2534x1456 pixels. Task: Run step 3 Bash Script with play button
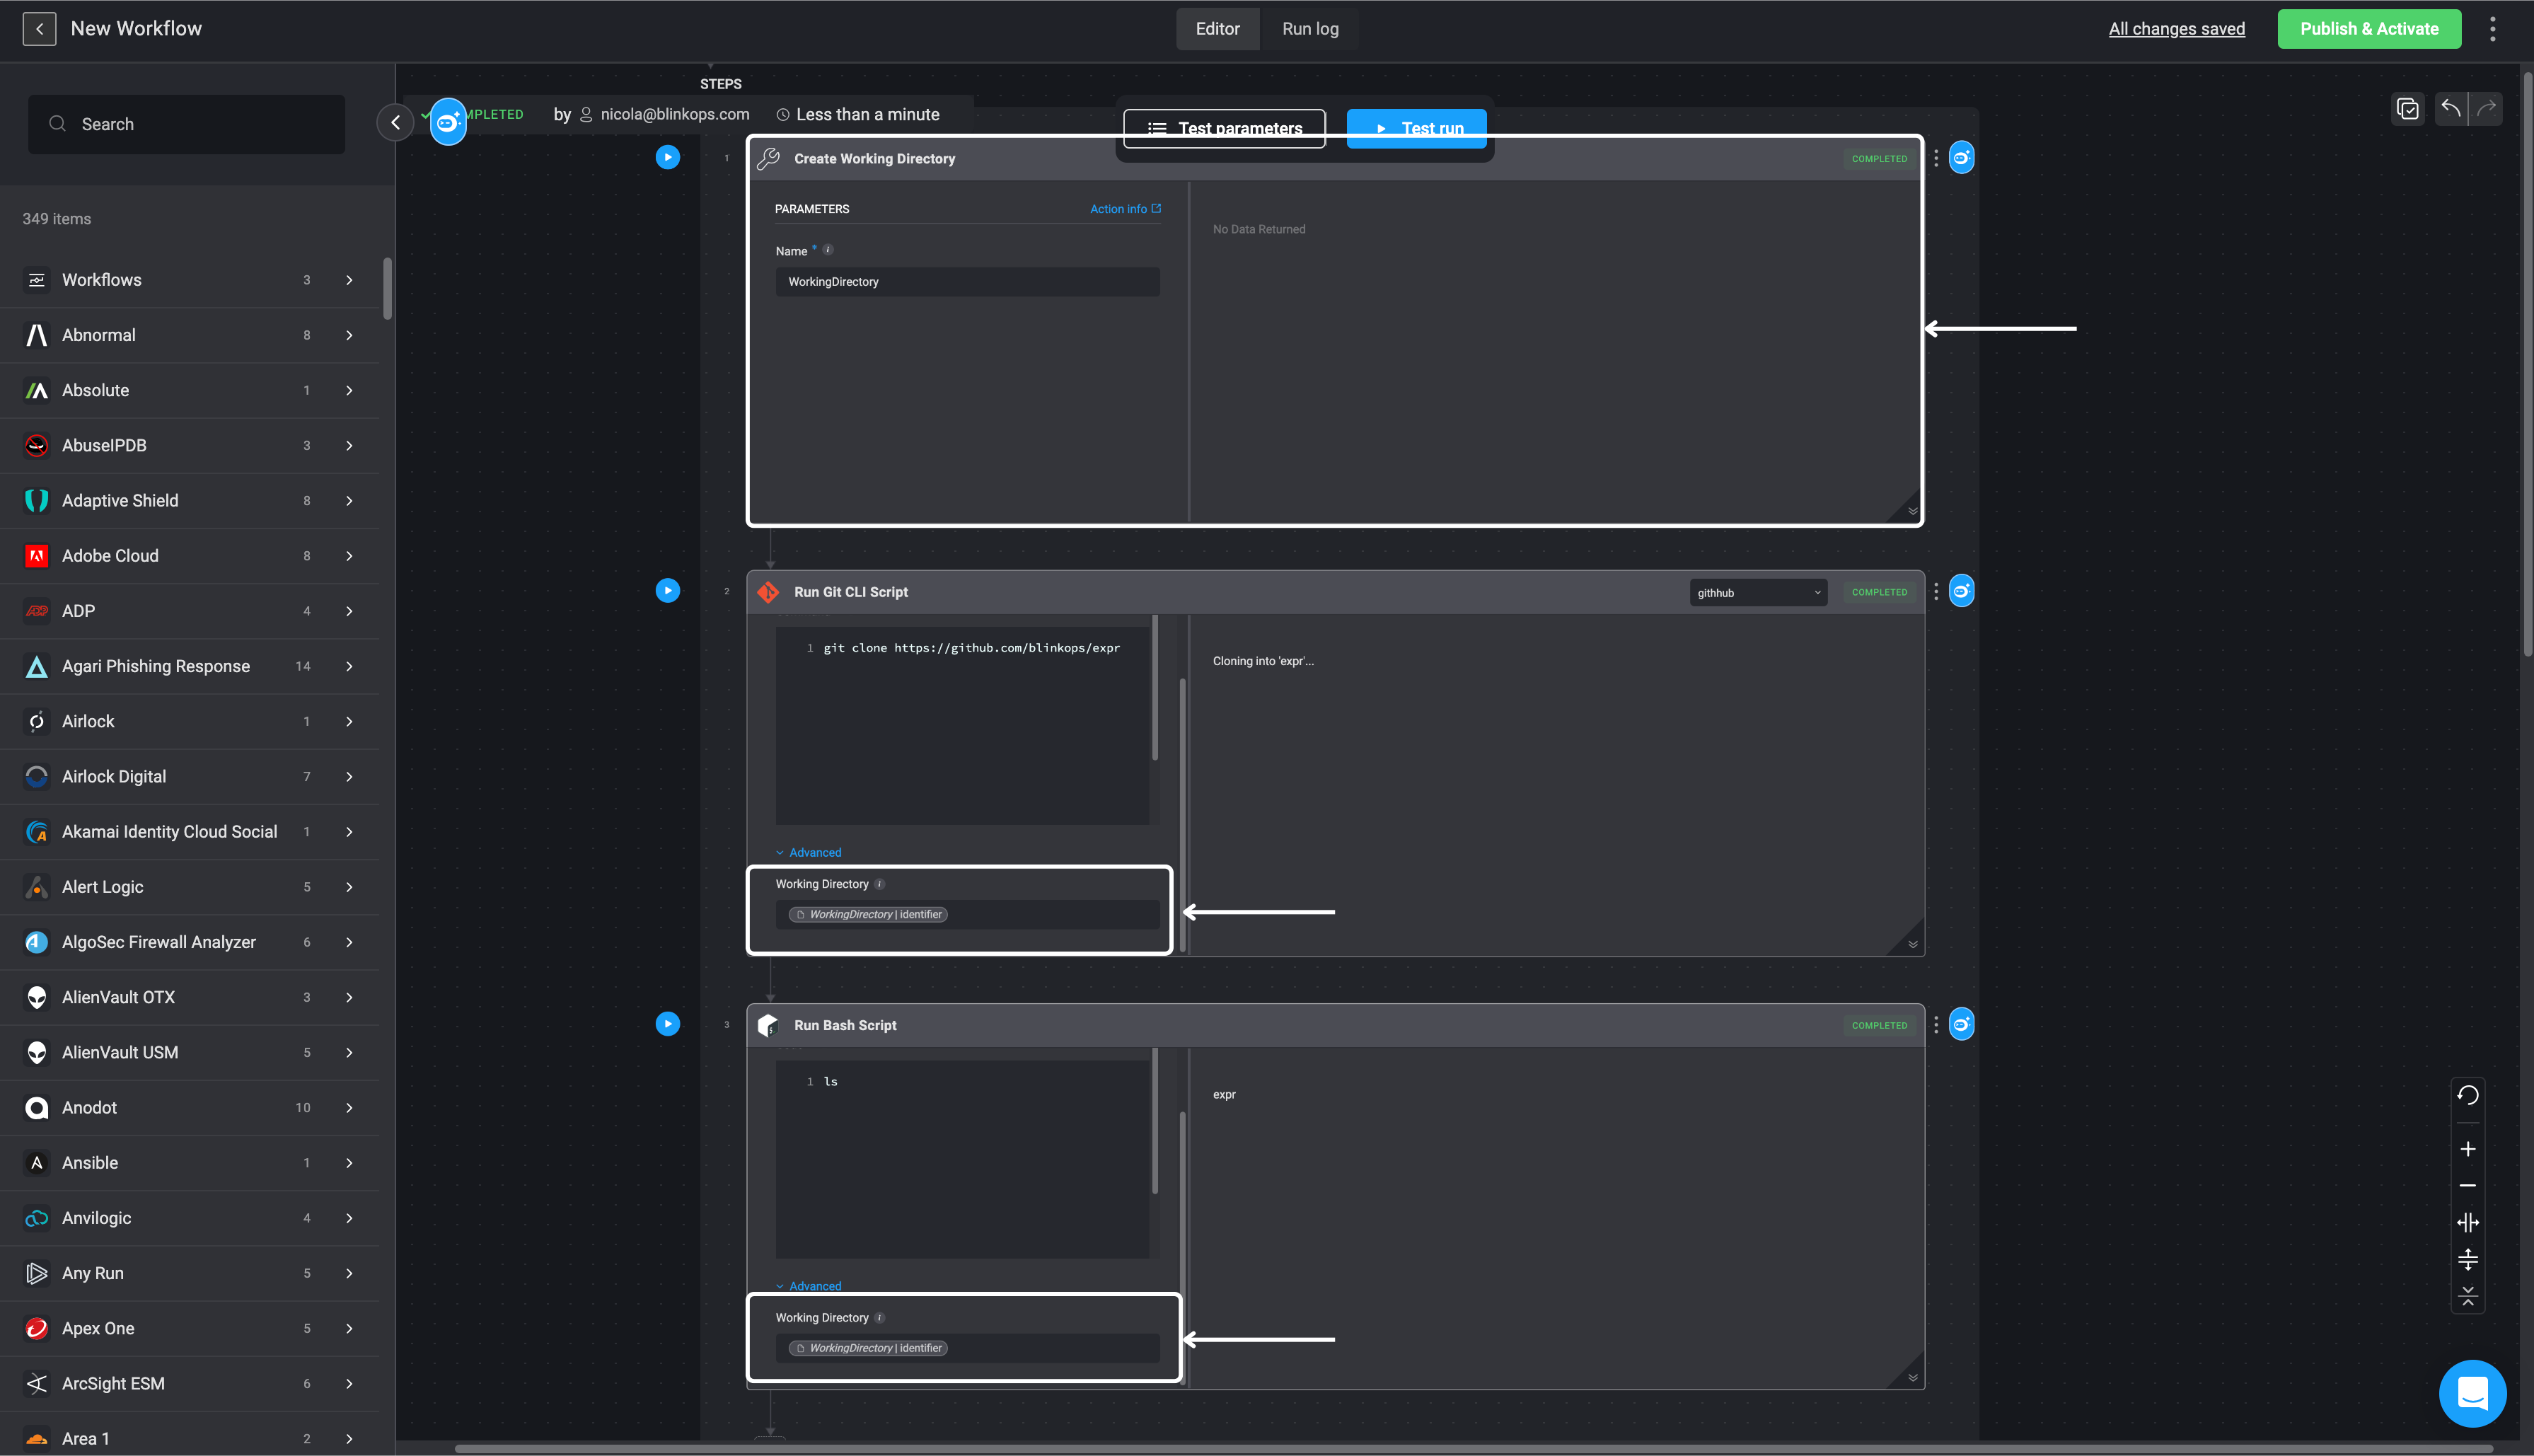coord(668,1024)
